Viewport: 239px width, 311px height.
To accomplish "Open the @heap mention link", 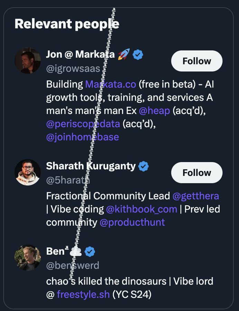I will [154, 111].
